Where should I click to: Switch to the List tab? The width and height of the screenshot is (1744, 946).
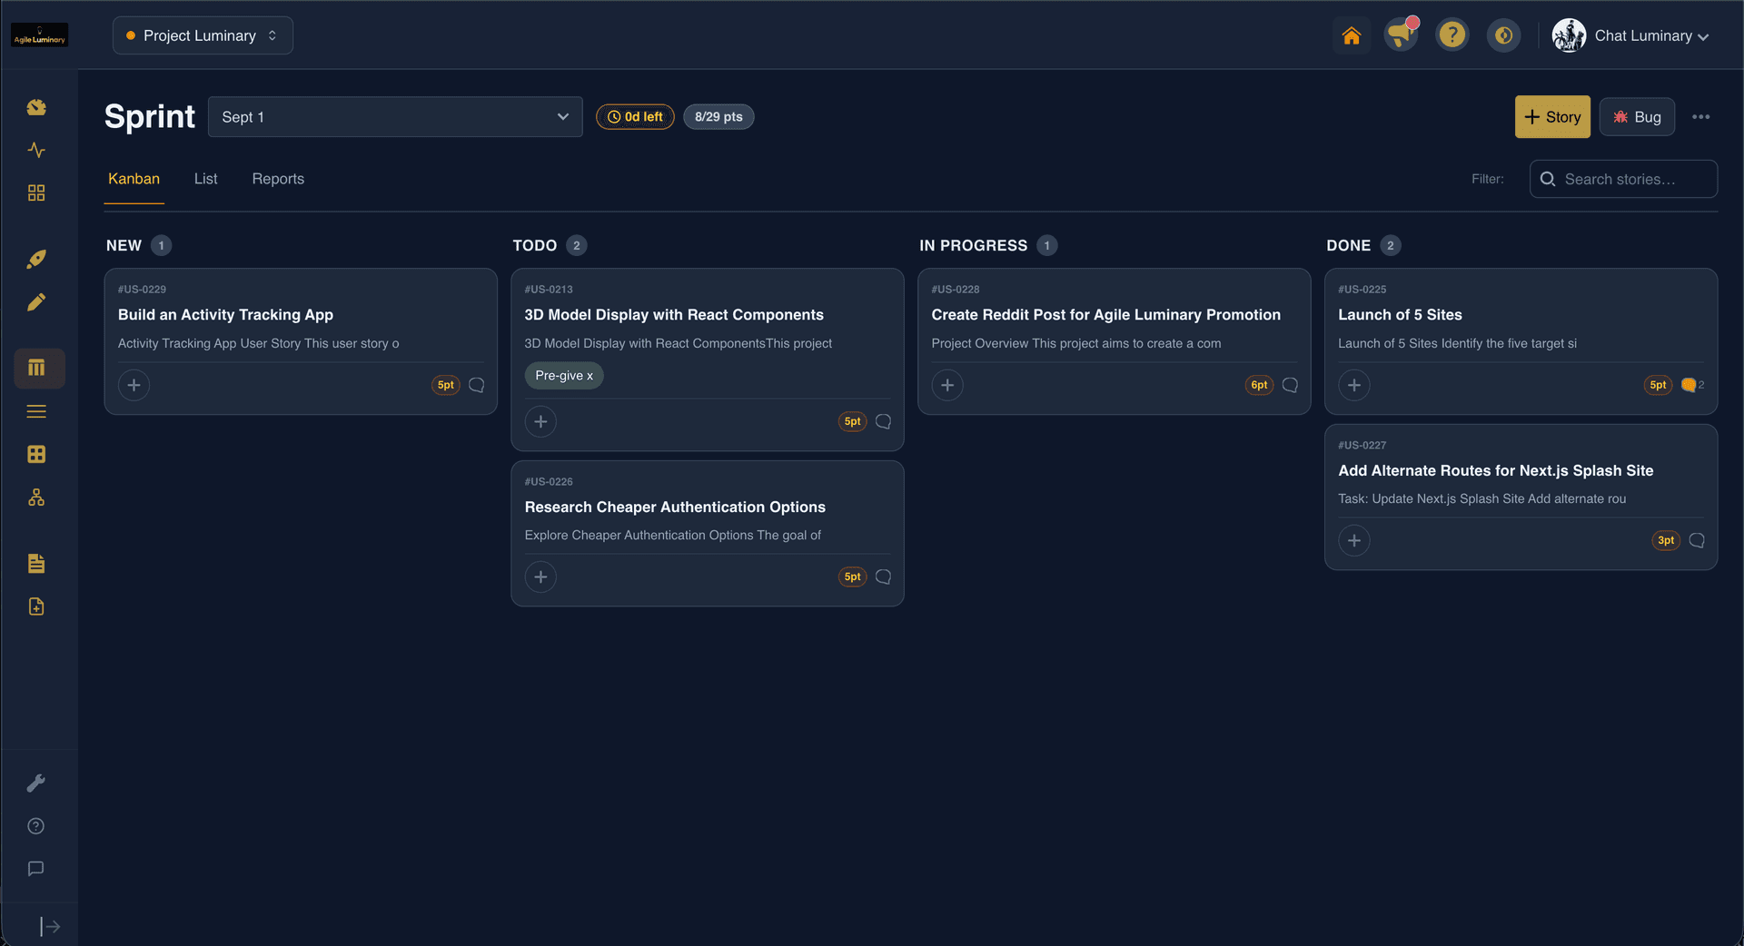pyautogui.click(x=205, y=179)
